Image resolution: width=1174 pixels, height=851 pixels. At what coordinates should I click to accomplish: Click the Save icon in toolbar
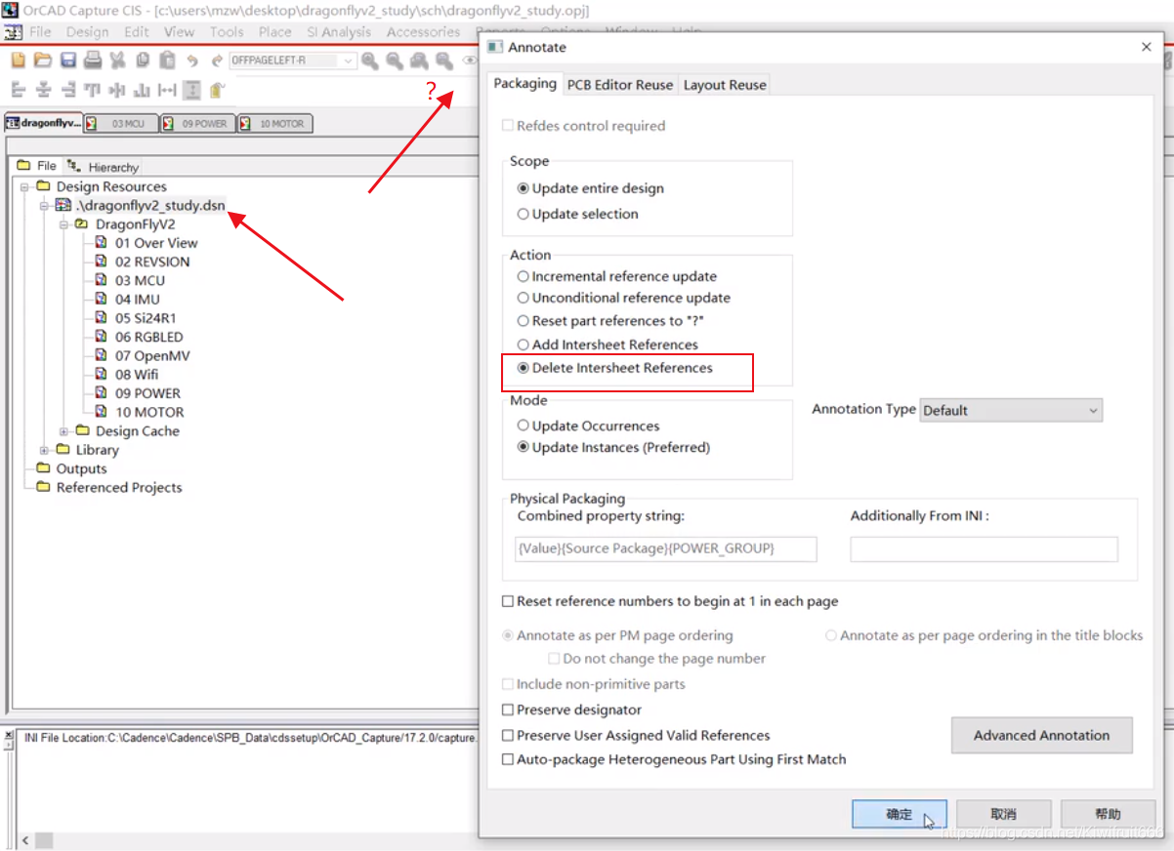[x=67, y=61]
